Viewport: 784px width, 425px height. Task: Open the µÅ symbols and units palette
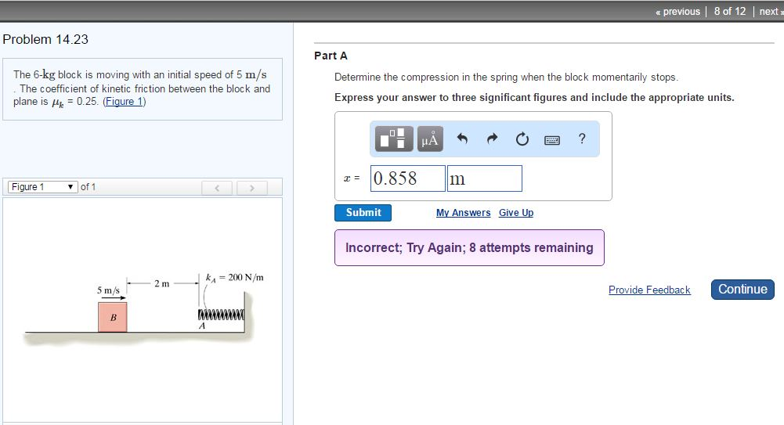click(x=431, y=139)
